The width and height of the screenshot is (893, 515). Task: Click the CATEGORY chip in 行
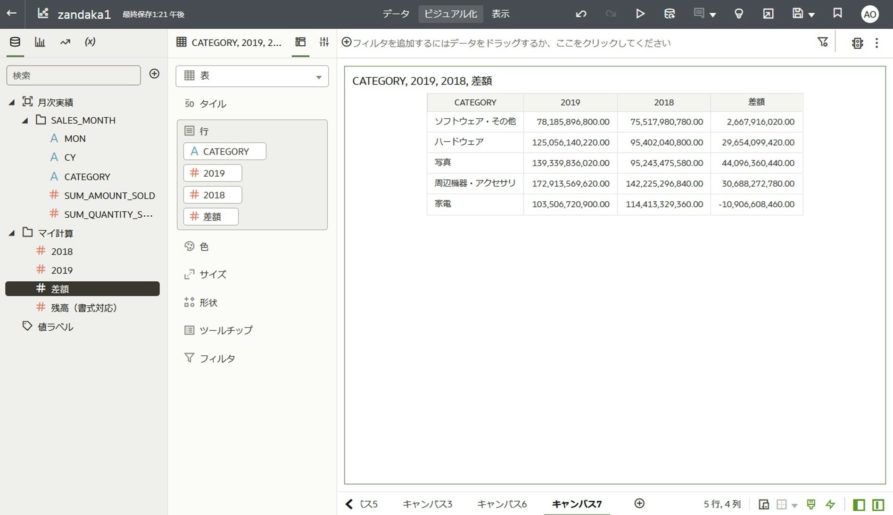(x=224, y=151)
